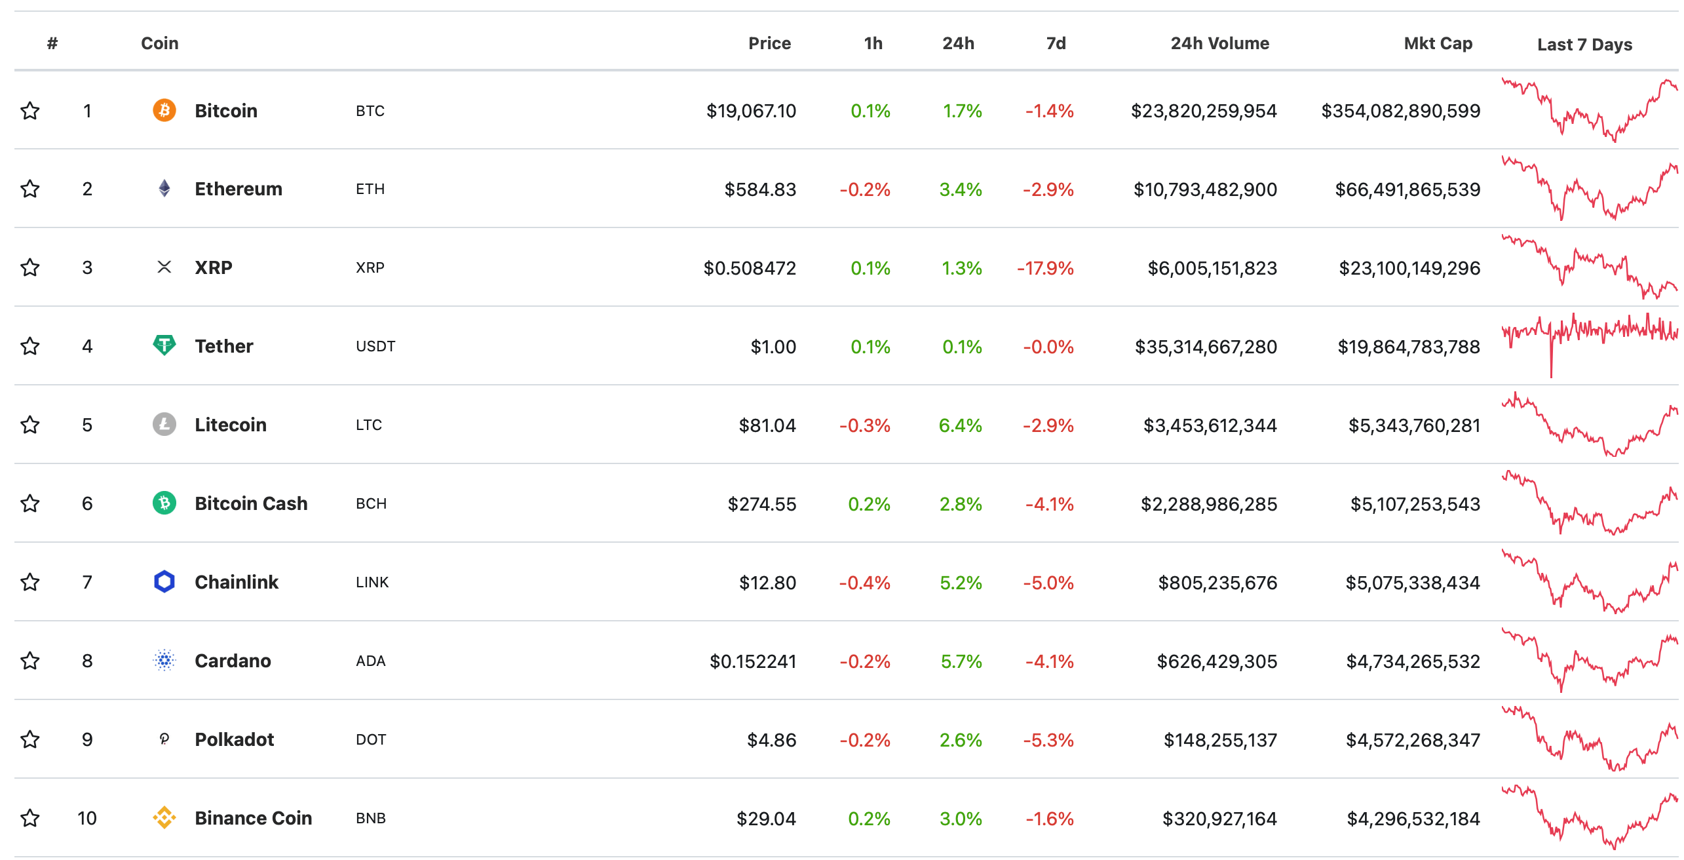Star the Chainlink row

click(30, 582)
